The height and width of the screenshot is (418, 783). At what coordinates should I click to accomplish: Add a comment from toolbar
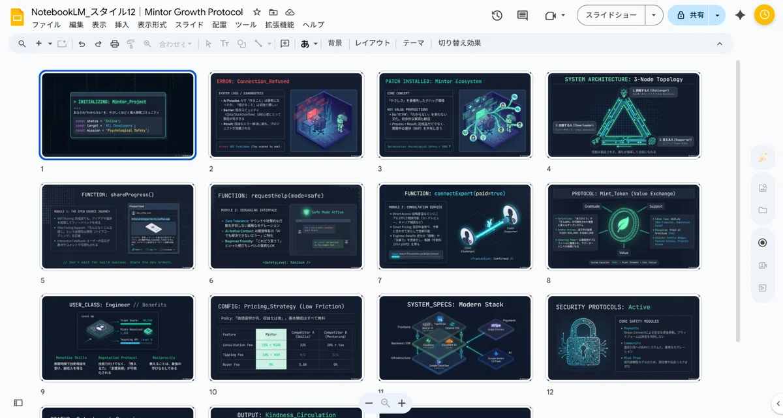pyautogui.click(x=285, y=44)
